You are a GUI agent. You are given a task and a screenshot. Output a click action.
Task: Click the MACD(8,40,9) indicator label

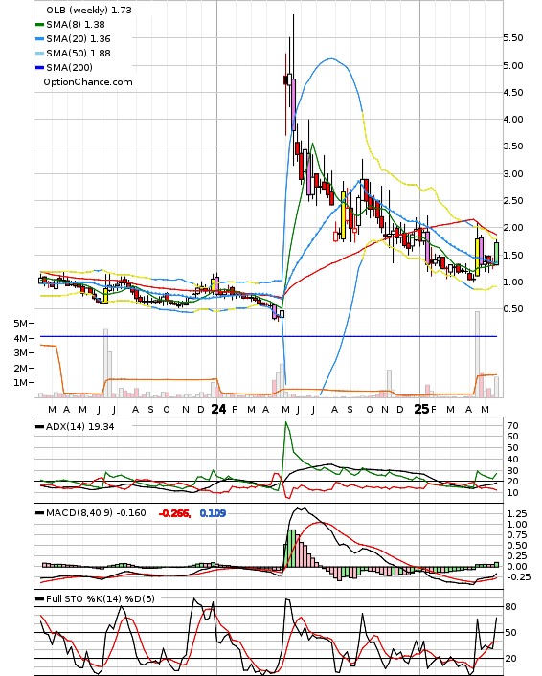click(x=97, y=513)
